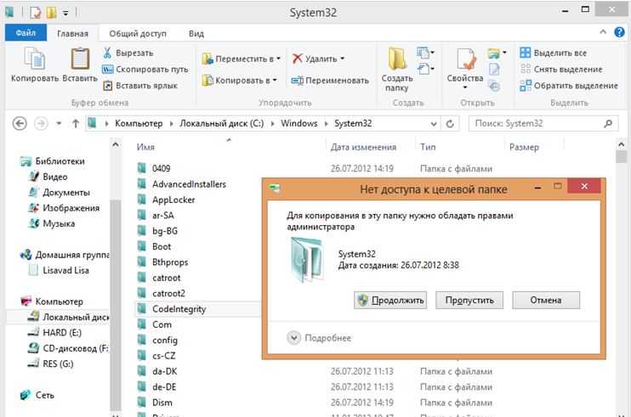Screen dimensions: 631x417
Task: Click Rename (Переименовать) in the ribbon
Action: [330, 81]
